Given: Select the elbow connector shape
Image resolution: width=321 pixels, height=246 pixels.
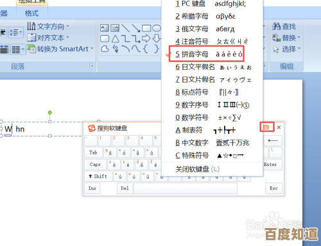Looking at the screenshot, I should coord(126,38).
